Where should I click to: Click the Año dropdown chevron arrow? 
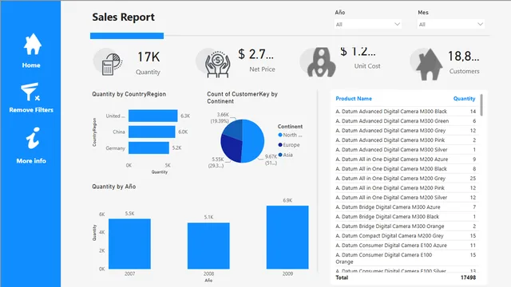[x=397, y=24]
